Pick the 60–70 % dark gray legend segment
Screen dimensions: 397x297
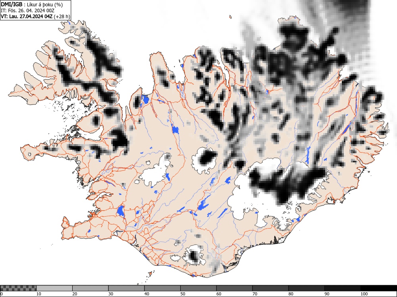click(234, 288)
